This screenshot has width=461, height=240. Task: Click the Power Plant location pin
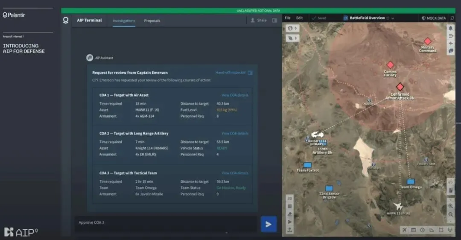(426, 160)
